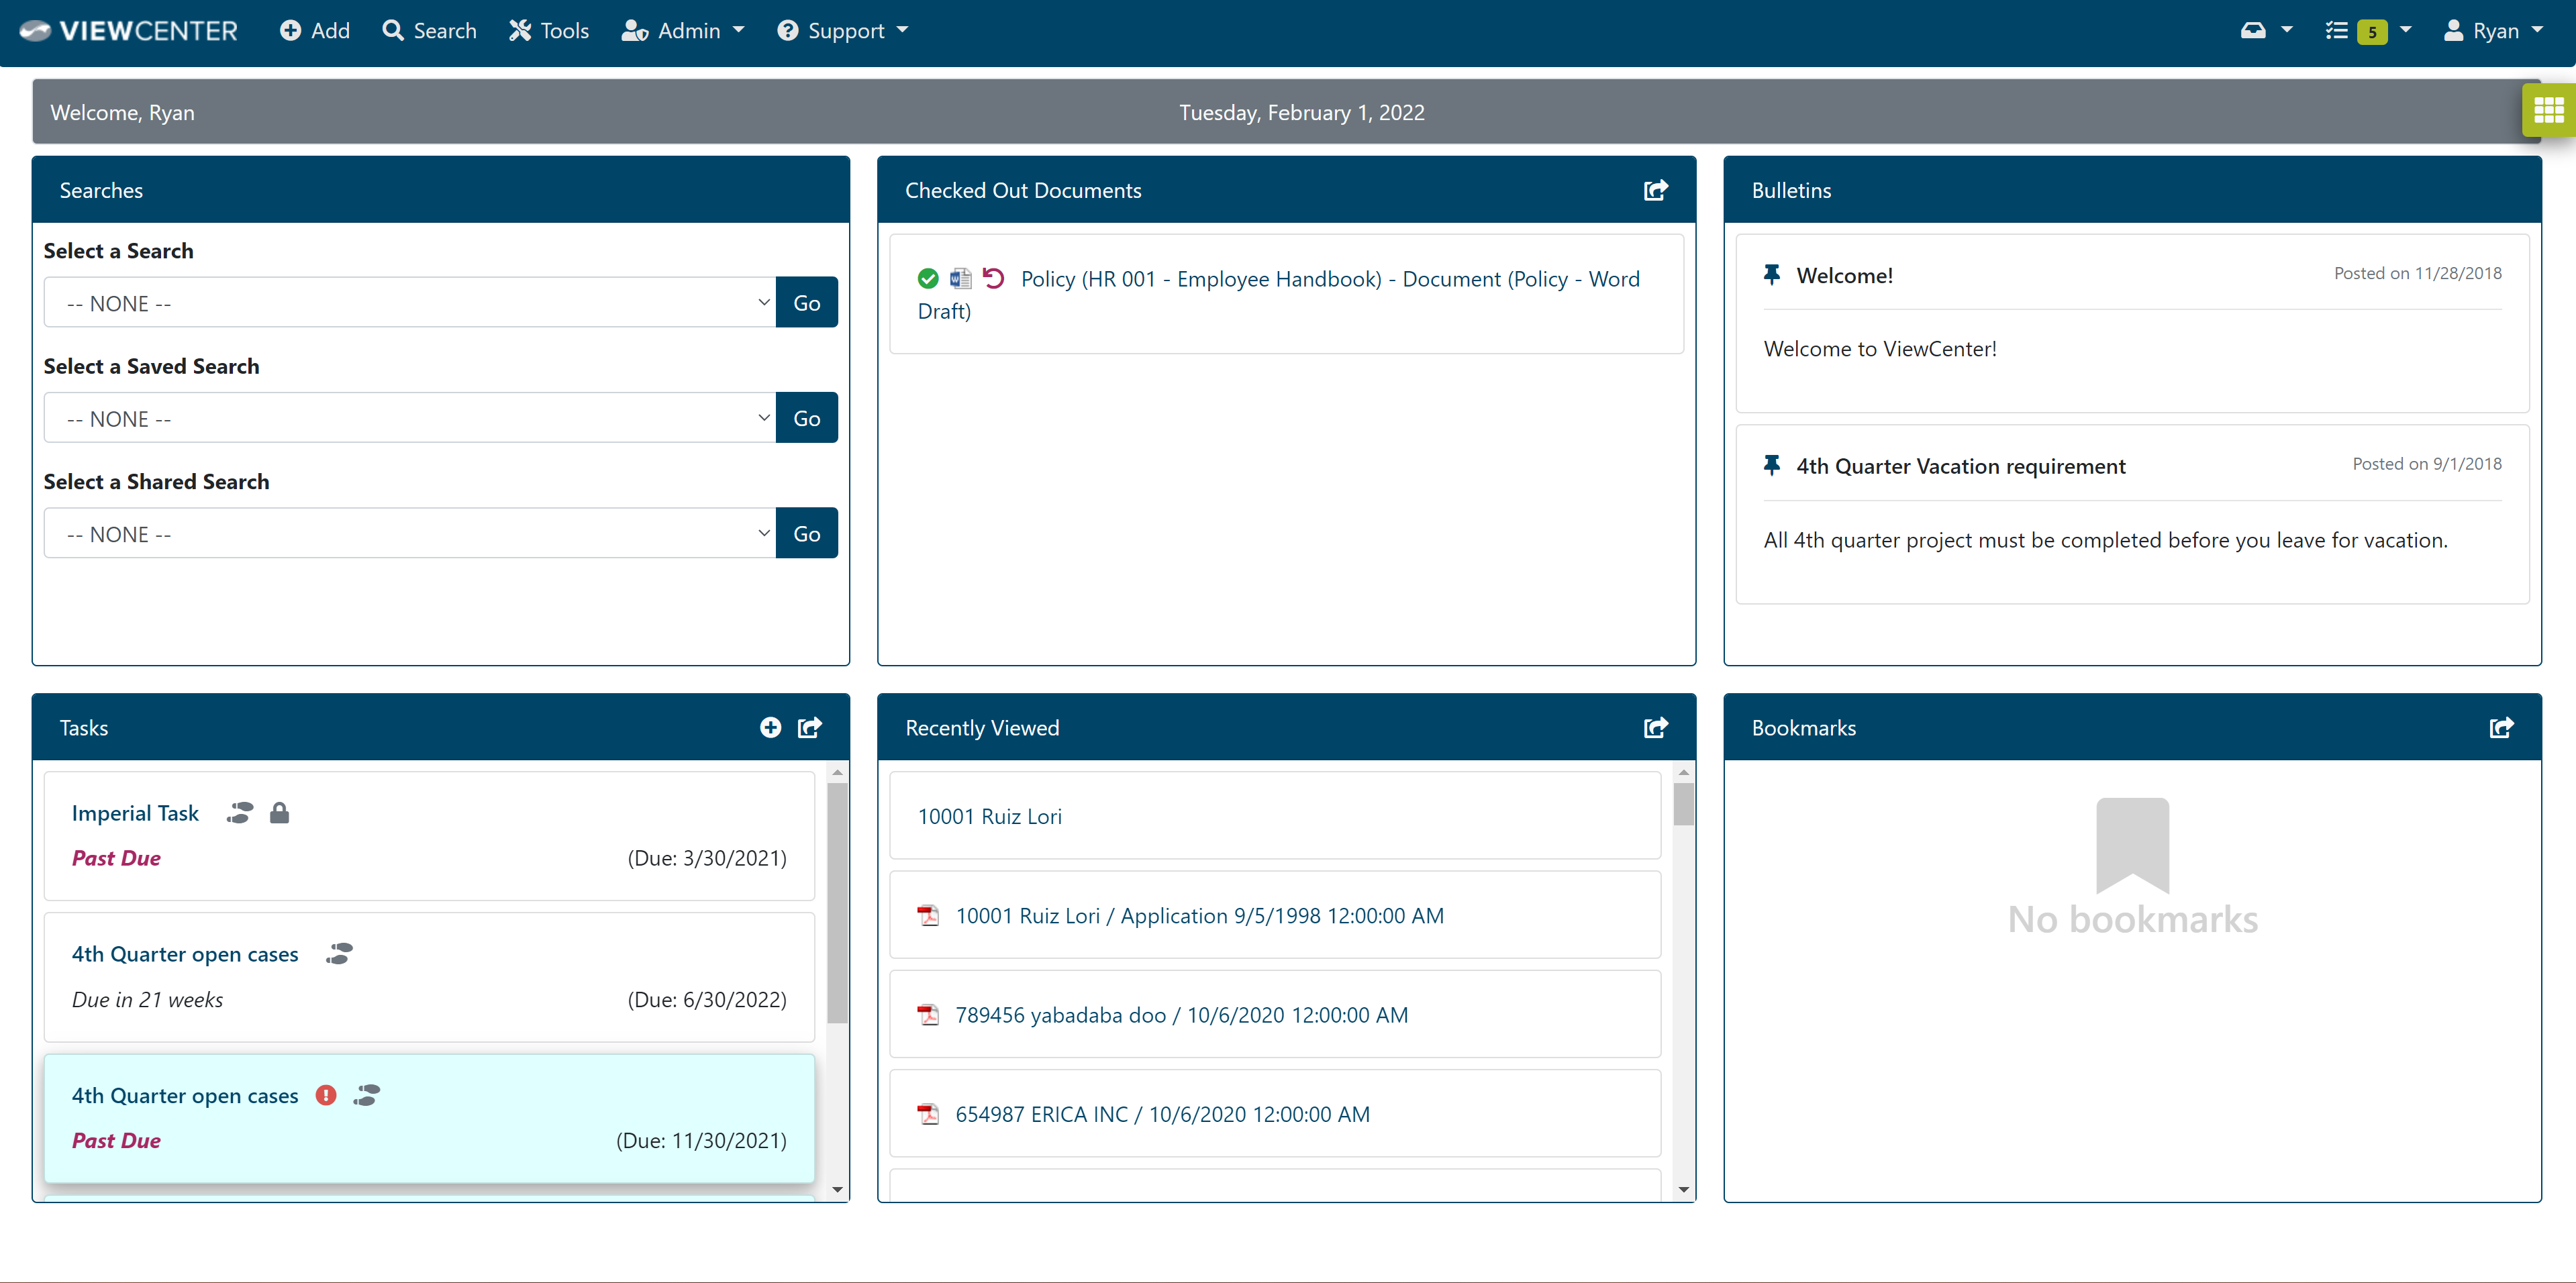The image size is (2576, 1283).
Task: Open Bookmarks panel in full view
Action: [x=2501, y=727]
